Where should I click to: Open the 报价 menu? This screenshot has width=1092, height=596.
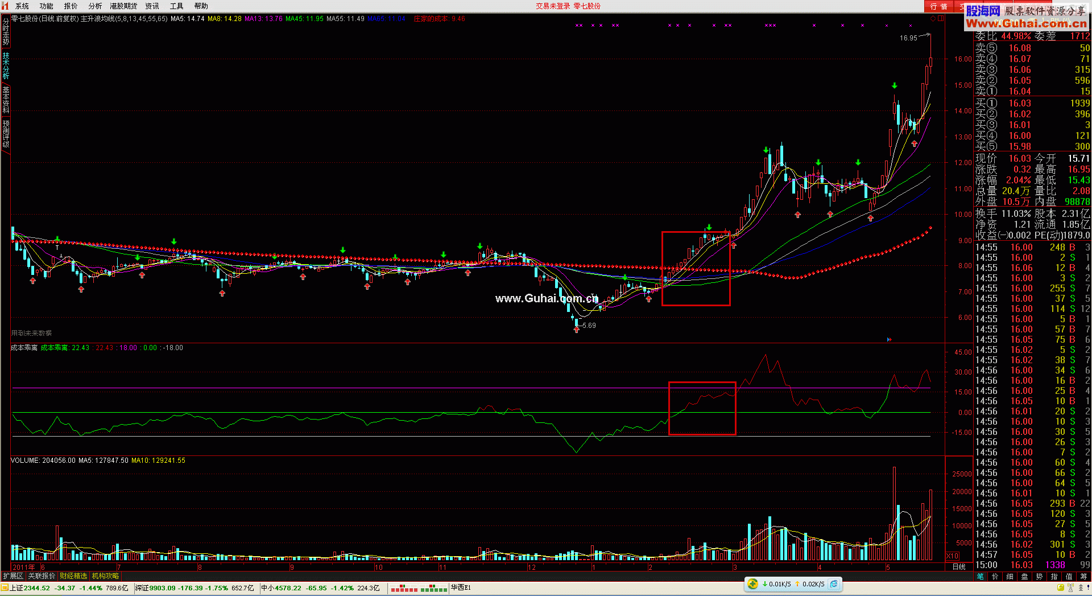(71, 6)
